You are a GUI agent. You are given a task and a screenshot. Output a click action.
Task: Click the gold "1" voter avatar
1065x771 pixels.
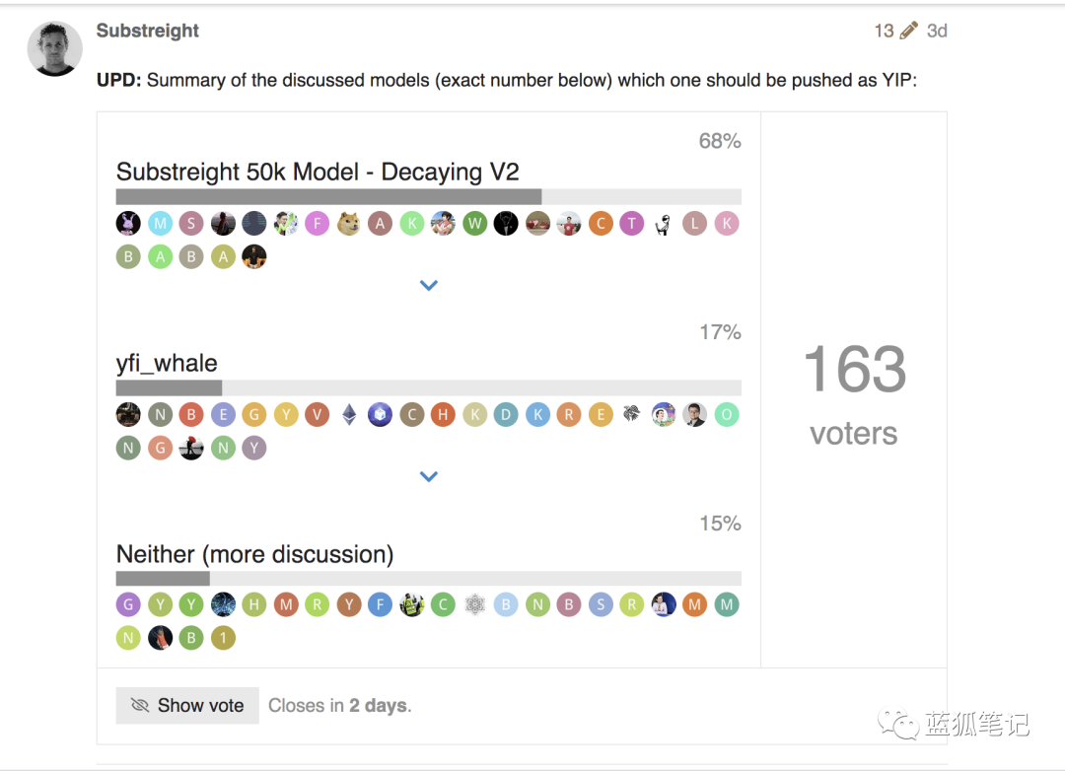pos(223,638)
